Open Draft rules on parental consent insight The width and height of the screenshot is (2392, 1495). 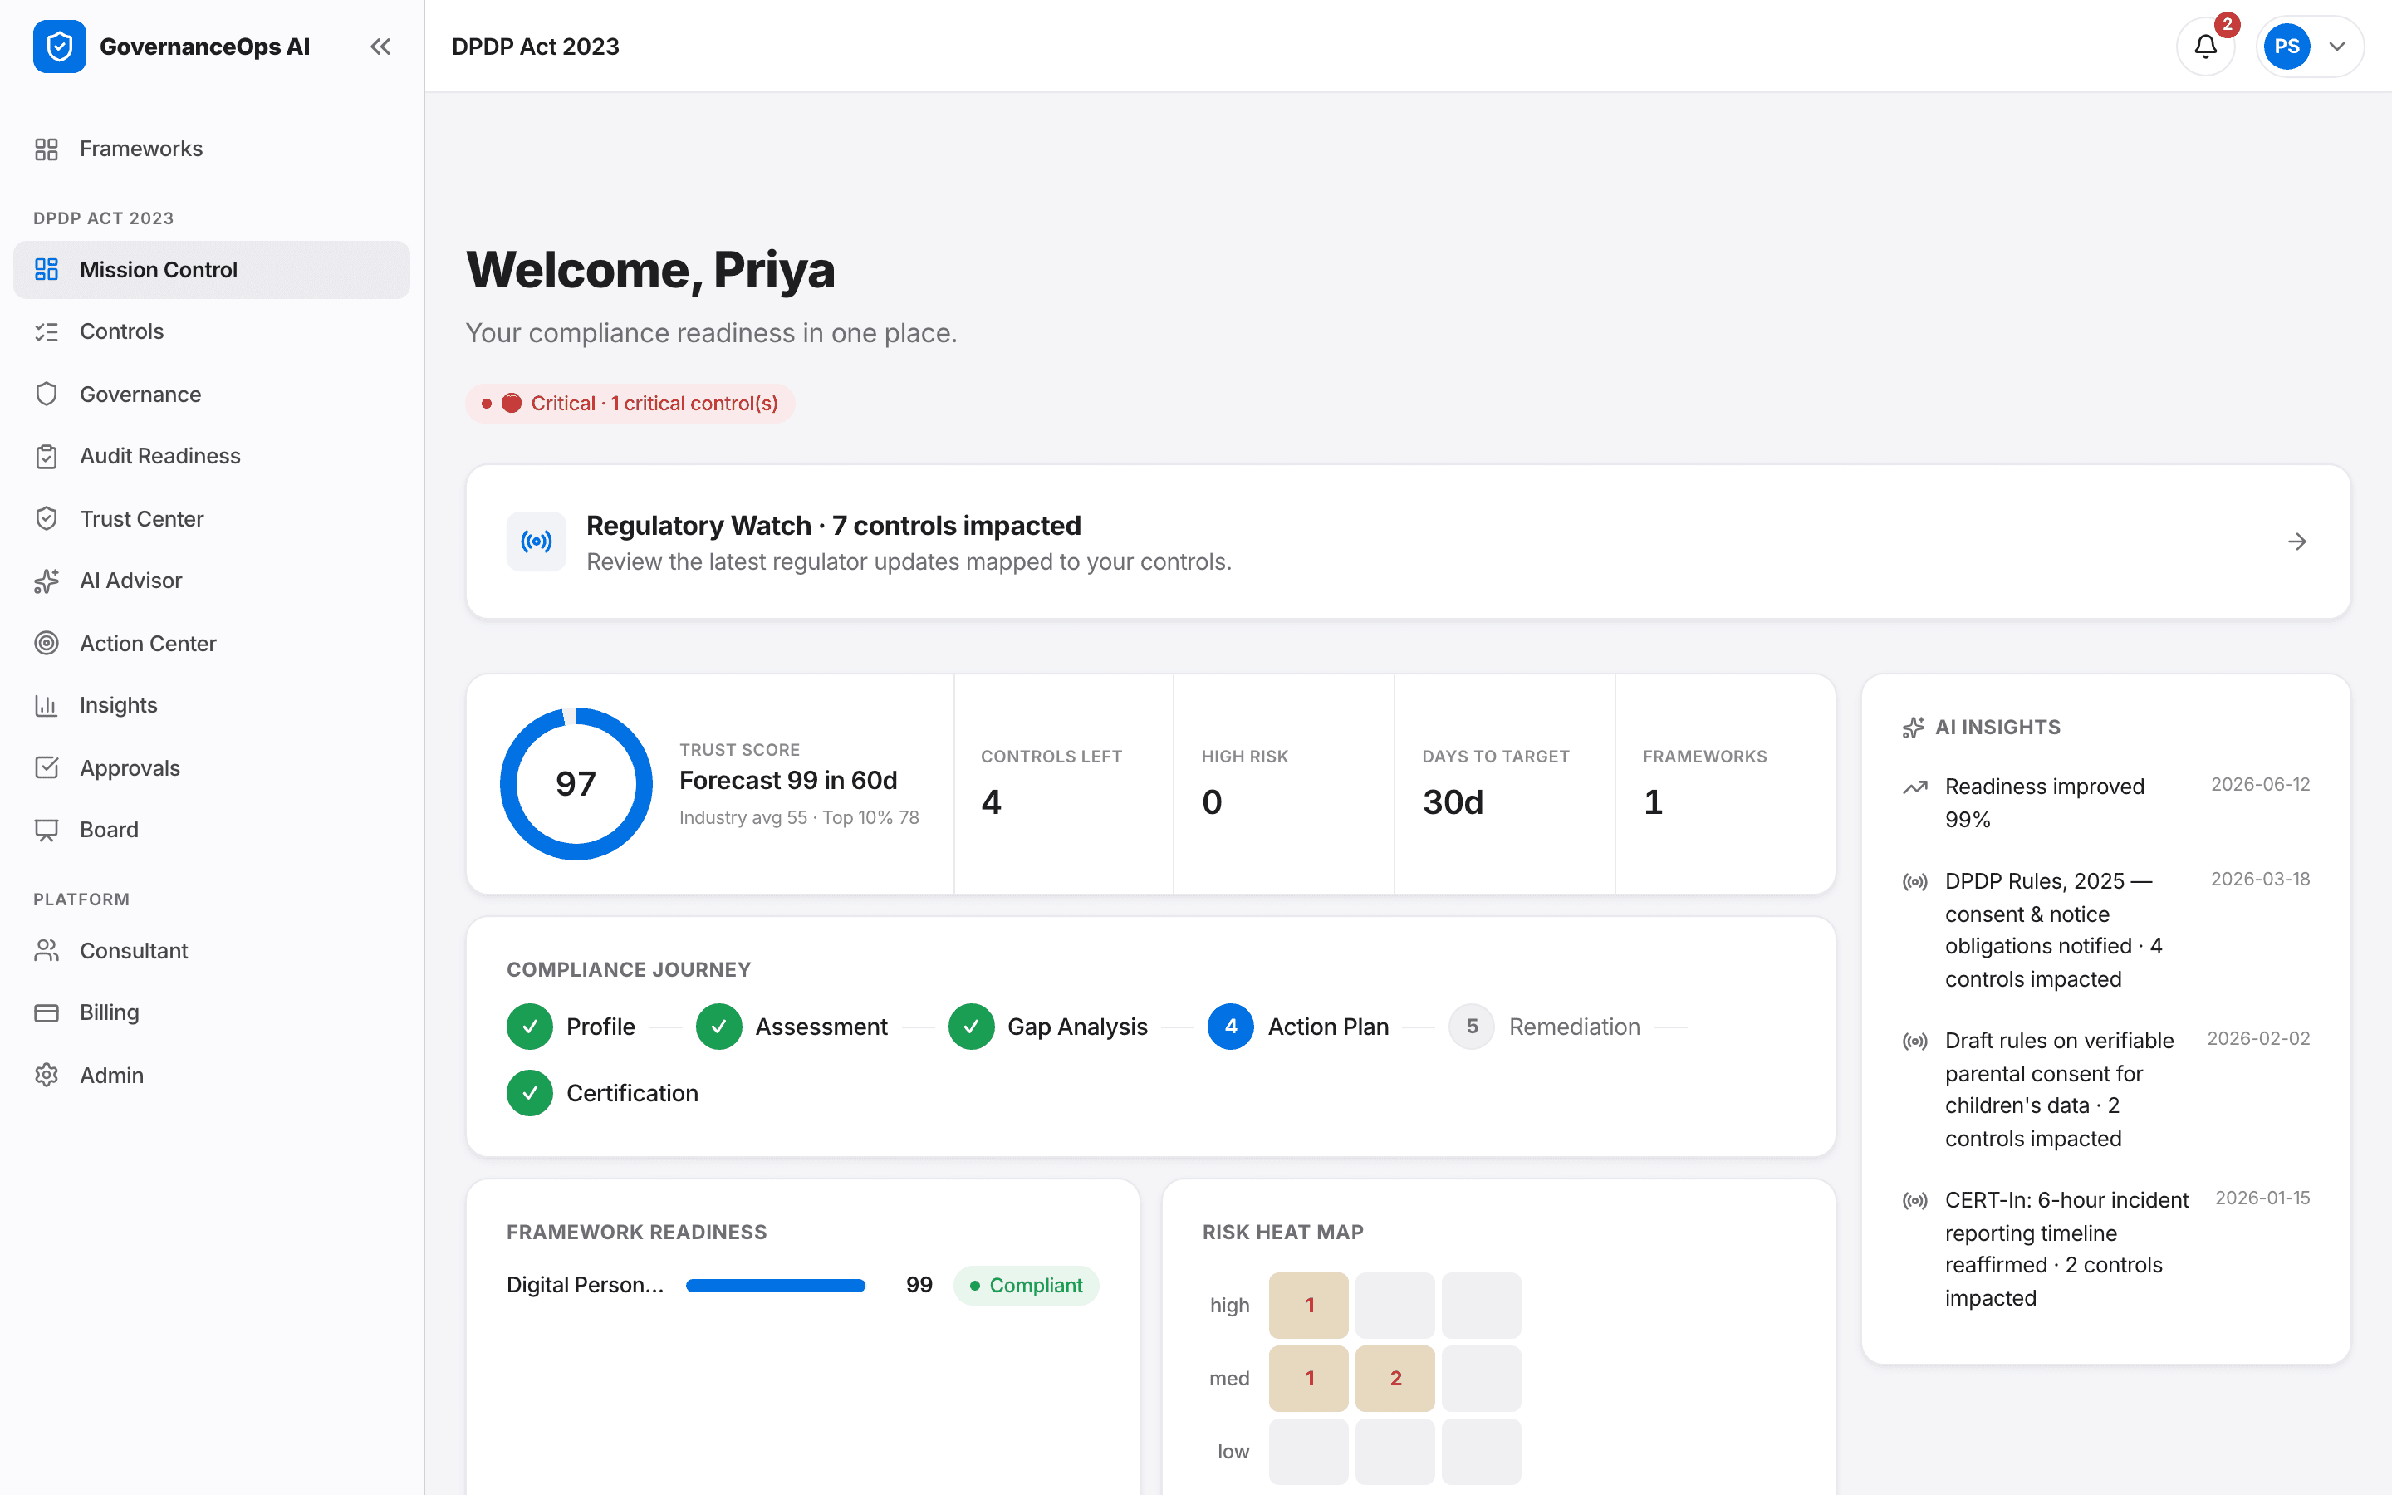[2106, 1090]
